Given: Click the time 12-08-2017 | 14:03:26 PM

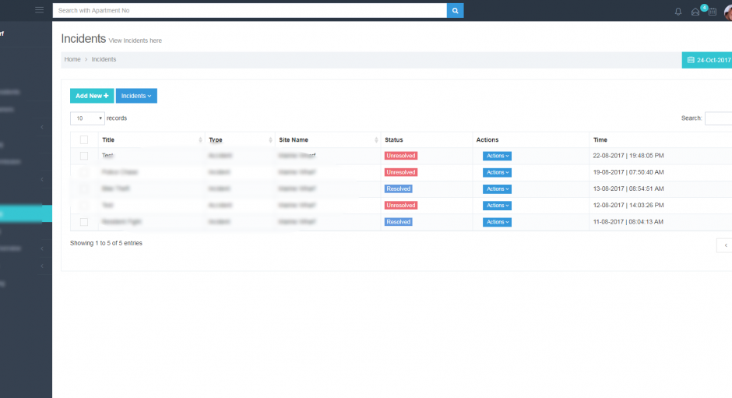Looking at the screenshot, I should point(628,205).
